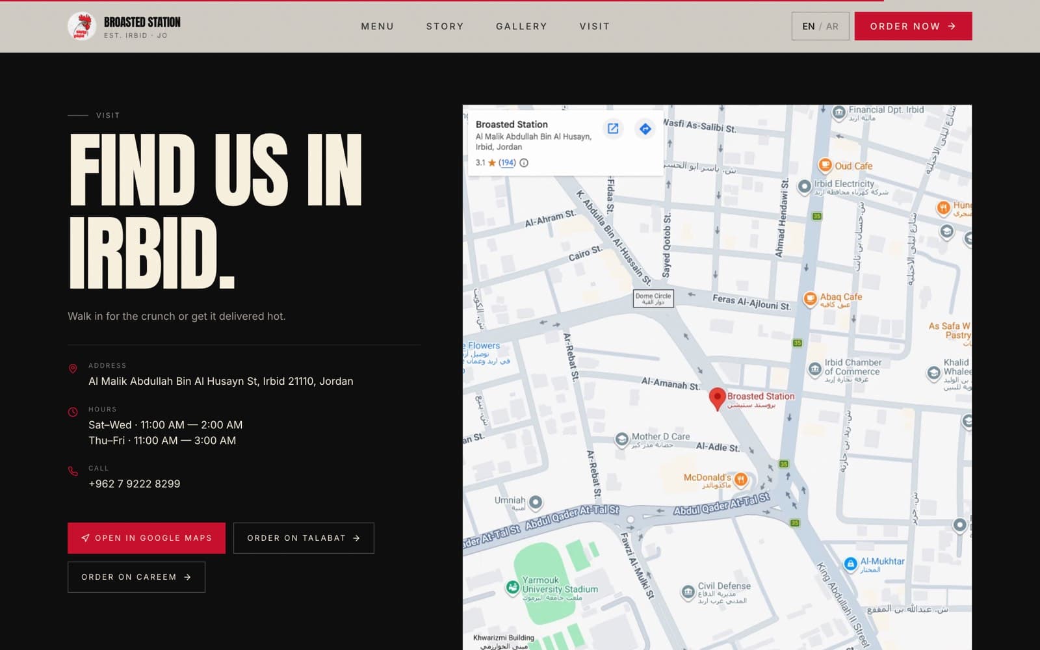Viewport: 1040px width, 650px height.
Task: Click the Order Now button
Action: (913, 26)
